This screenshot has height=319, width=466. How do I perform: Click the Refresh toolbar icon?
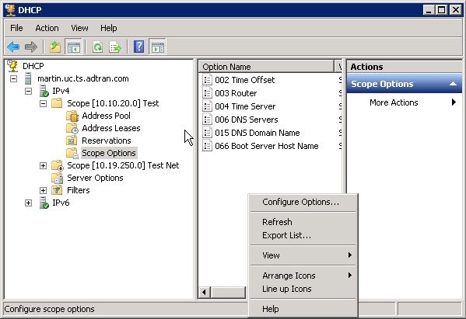click(x=98, y=47)
